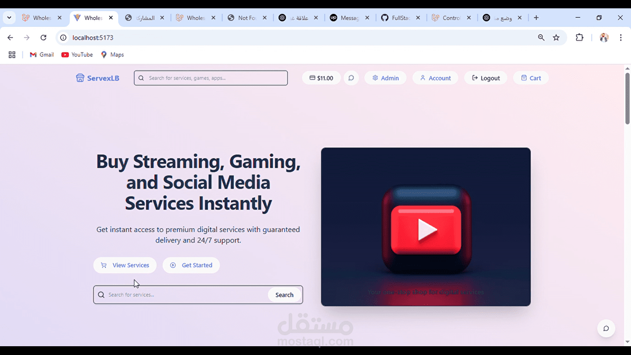Switch to the "Not Fou" tab

point(248,18)
